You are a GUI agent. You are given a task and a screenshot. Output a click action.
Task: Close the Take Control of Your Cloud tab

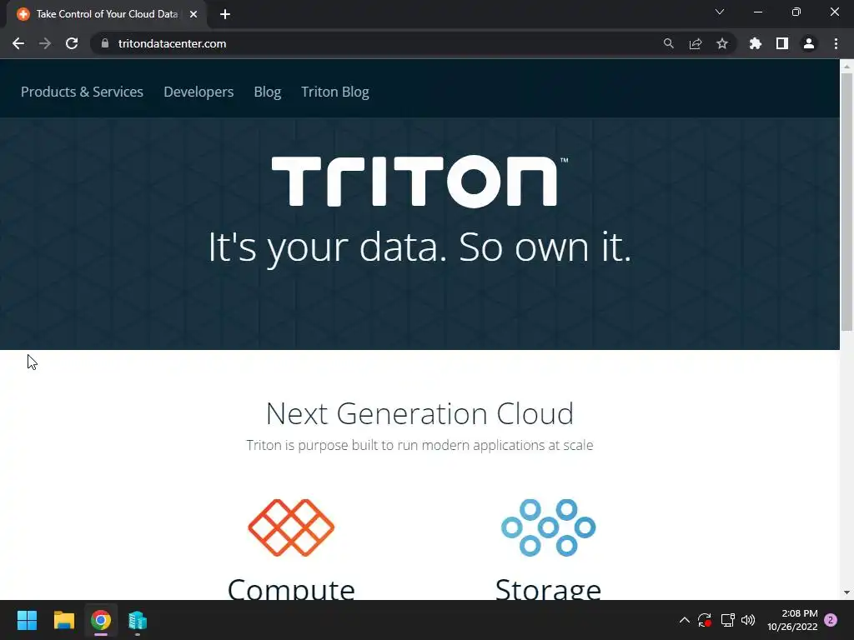click(193, 14)
